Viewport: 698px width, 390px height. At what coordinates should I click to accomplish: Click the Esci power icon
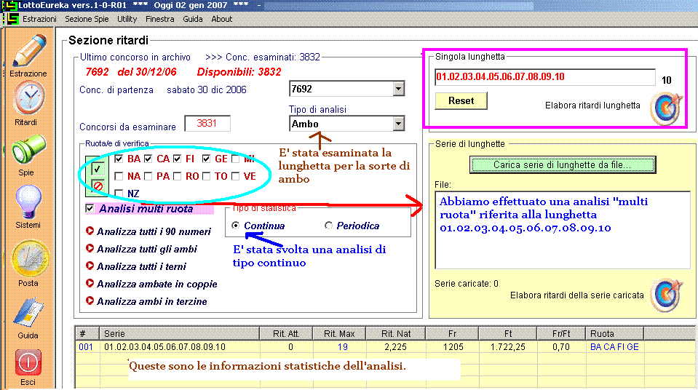[28, 362]
